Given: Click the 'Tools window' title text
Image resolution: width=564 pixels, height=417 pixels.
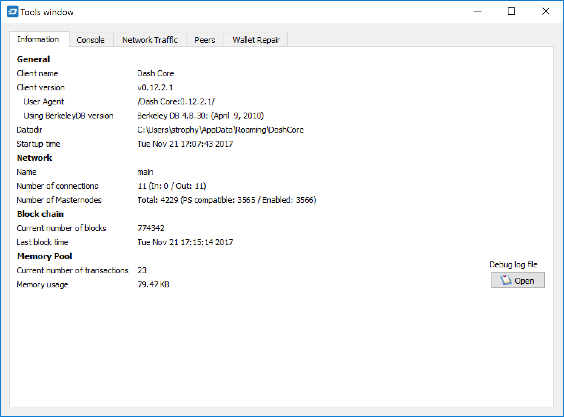Looking at the screenshot, I should click(47, 12).
